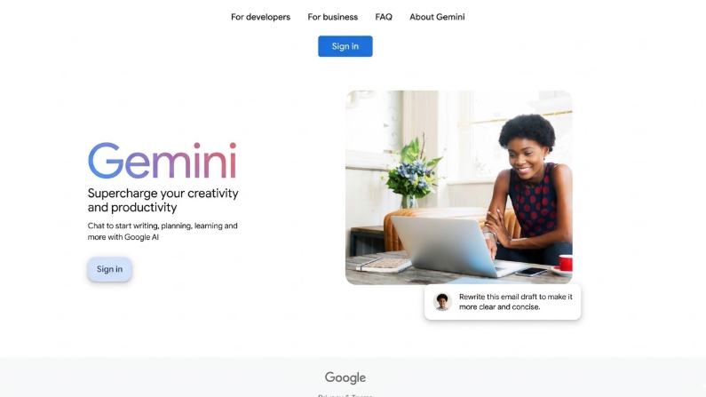The width and height of the screenshot is (706, 397).
Task: Open the For business page
Action: point(332,17)
